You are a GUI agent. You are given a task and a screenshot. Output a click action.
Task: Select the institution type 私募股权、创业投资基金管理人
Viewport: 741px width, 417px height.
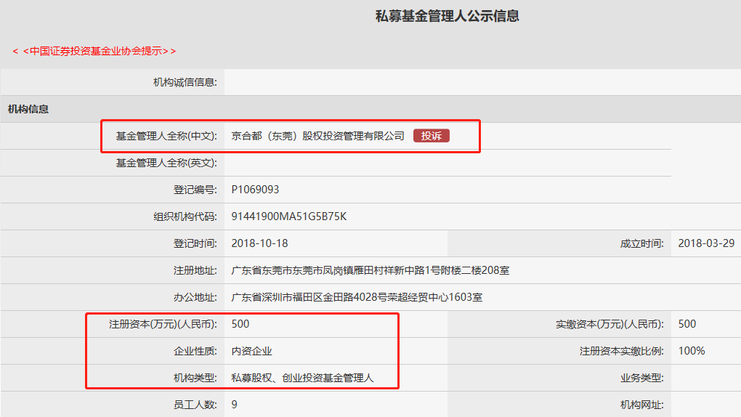(x=302, y=378)
